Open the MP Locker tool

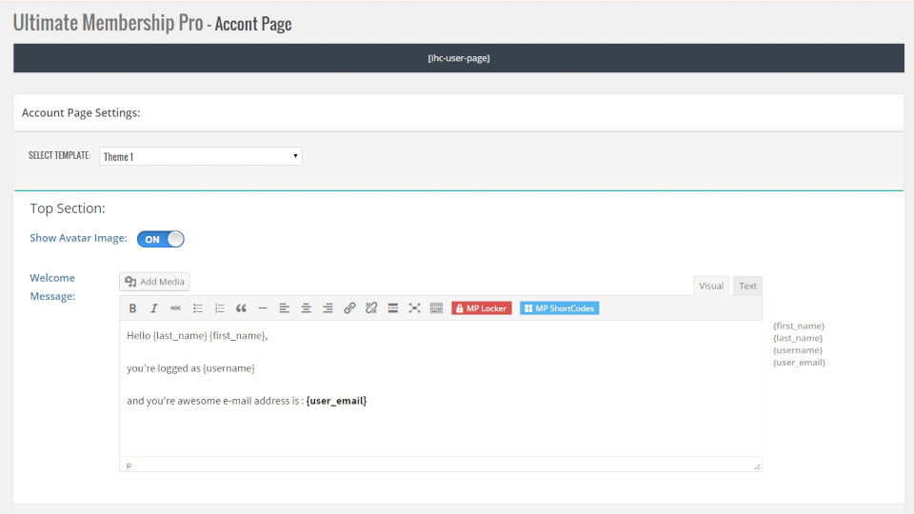click(482, 308)
